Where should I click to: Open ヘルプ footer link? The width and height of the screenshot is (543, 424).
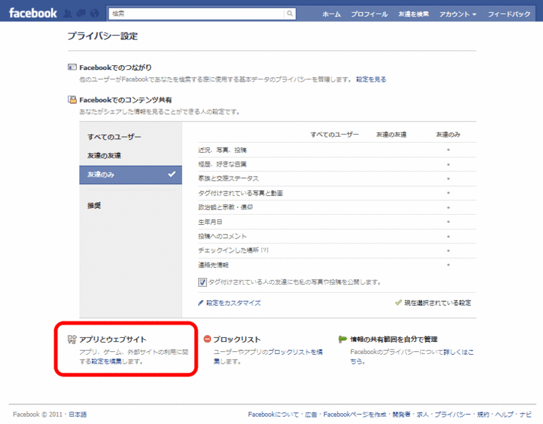(504, 414)
